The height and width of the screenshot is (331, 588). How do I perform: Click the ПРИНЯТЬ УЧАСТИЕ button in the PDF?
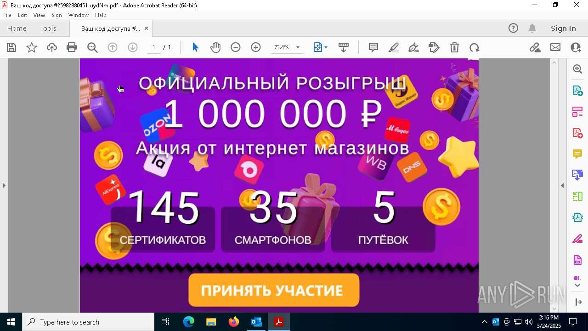[274, 290]
